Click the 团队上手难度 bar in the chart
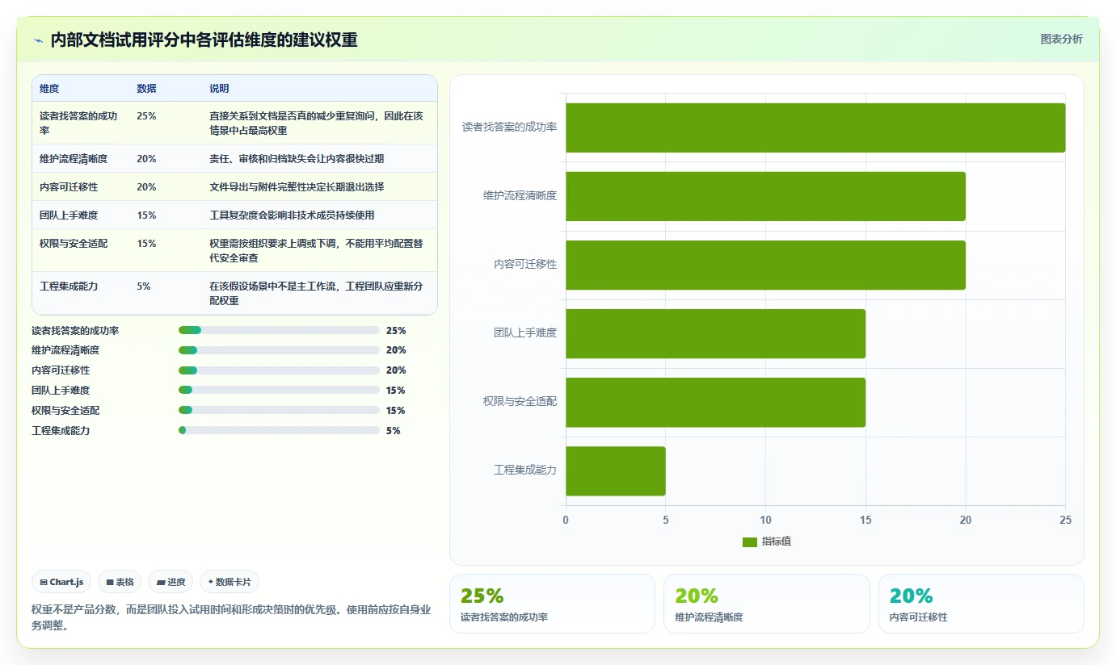 715,333
